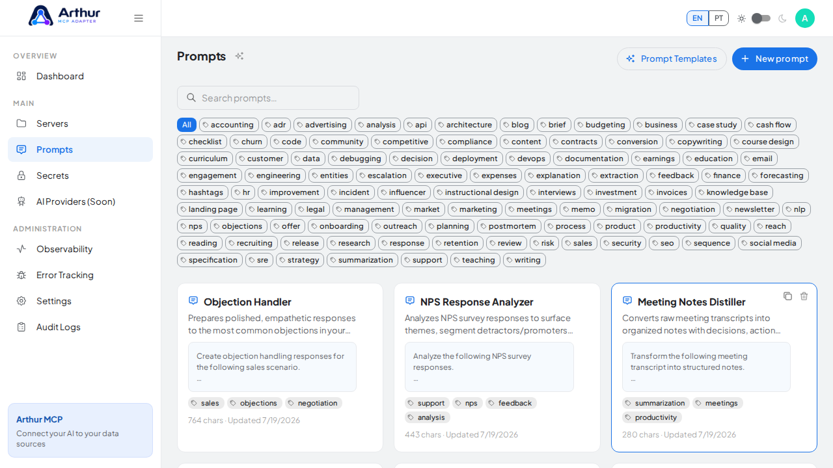Image resolution: width=833 pixels, height=468 pixels.
Task: Open AI Providers (Soon) item
Action: point(80,201)
